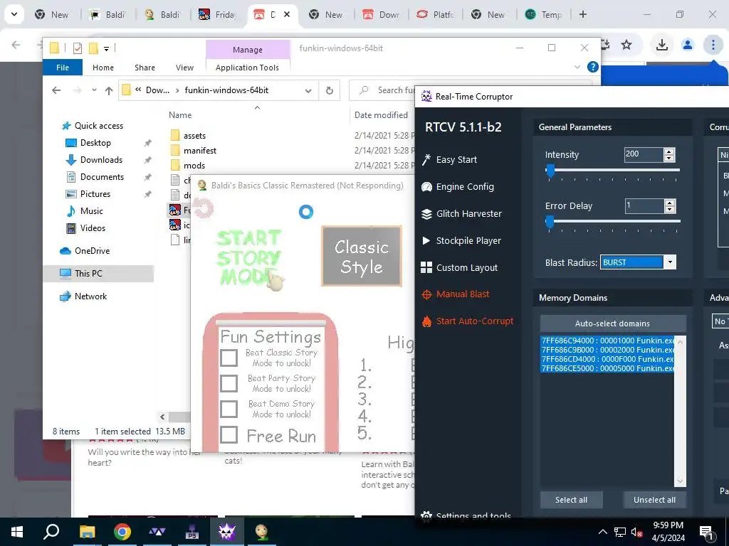Decrease Error Delay with down stepper

point(669,210)
